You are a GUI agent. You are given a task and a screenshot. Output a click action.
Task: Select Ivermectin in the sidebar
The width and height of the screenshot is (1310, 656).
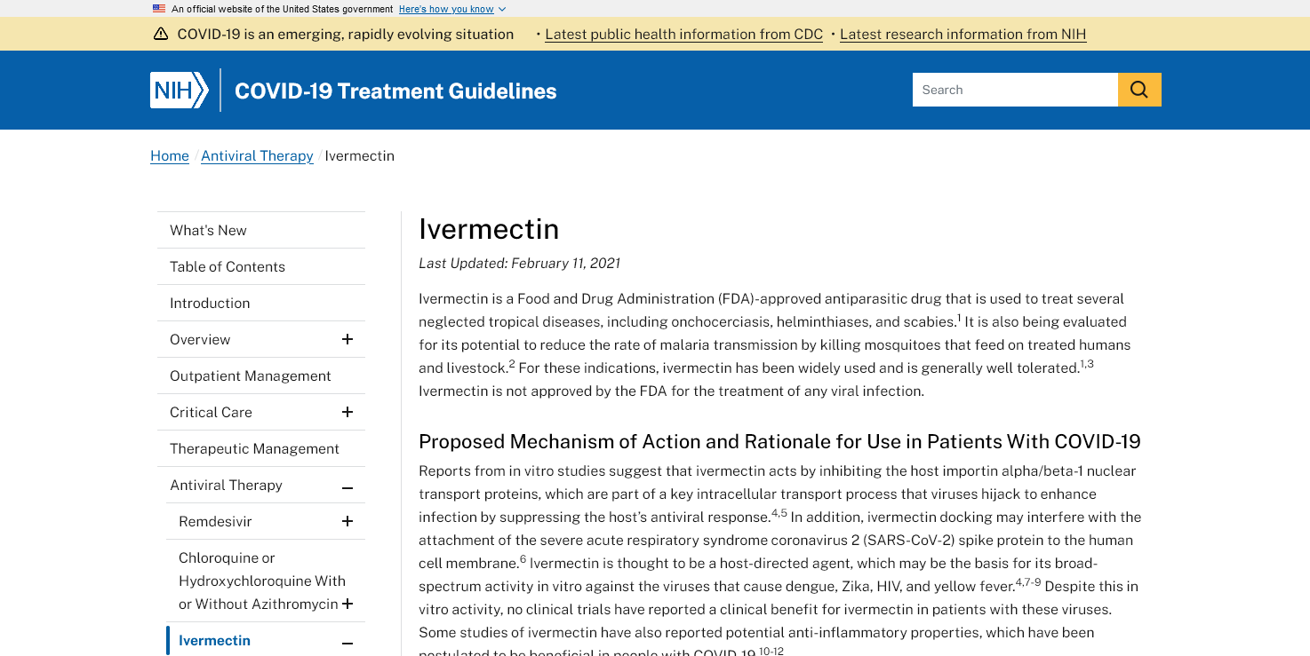pyautogui.click(x=214, y=640)
